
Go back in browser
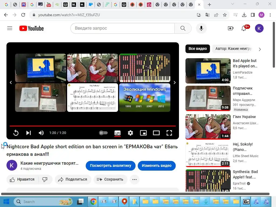tap(6, 15)
